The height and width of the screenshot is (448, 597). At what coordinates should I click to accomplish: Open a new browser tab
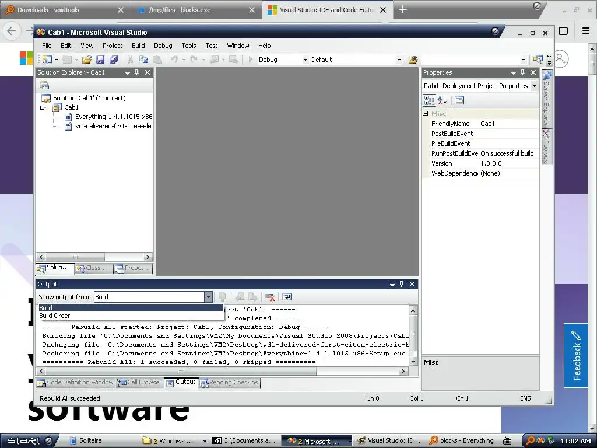[x=403, y=9]
